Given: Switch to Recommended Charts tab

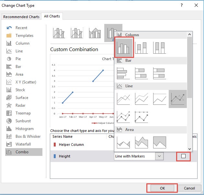Looking at the screenshot, I should [21, 17].
